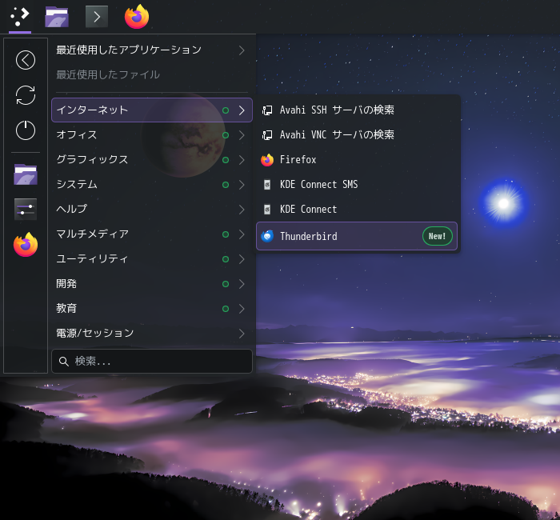The image size is (560, 520).
Task: Open KDE Connect SMS entry
Action: pos(357,184)
